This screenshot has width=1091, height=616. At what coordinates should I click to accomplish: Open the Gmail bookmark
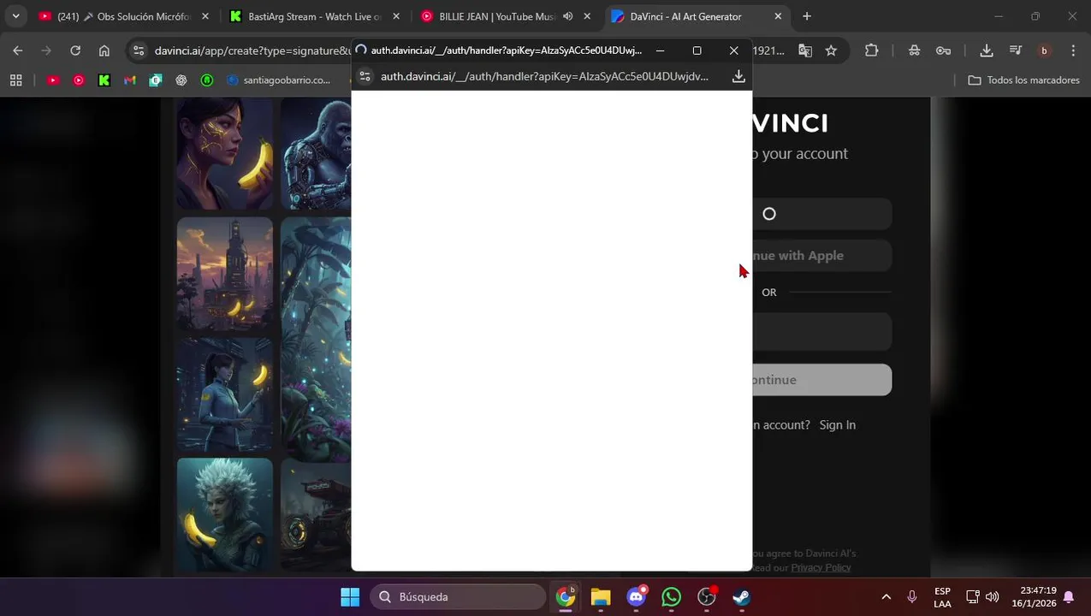130,80
